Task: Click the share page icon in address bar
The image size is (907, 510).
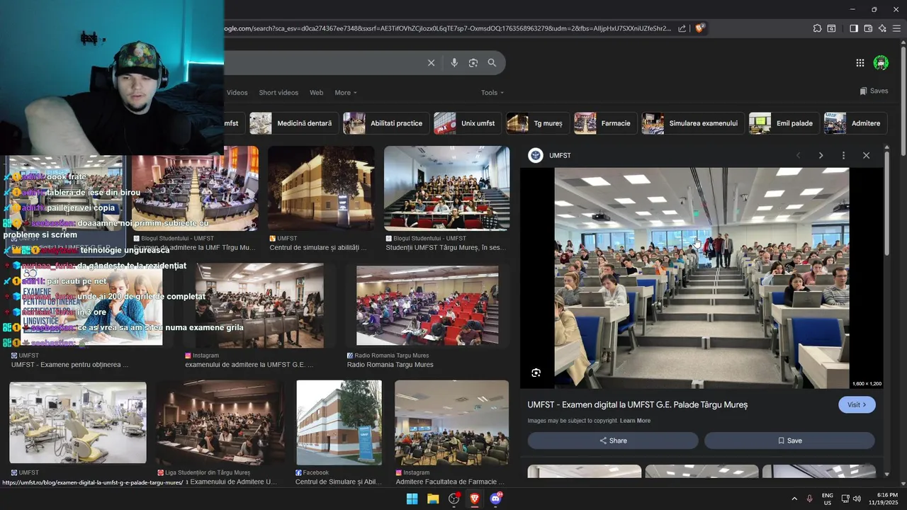Action: 682,28
